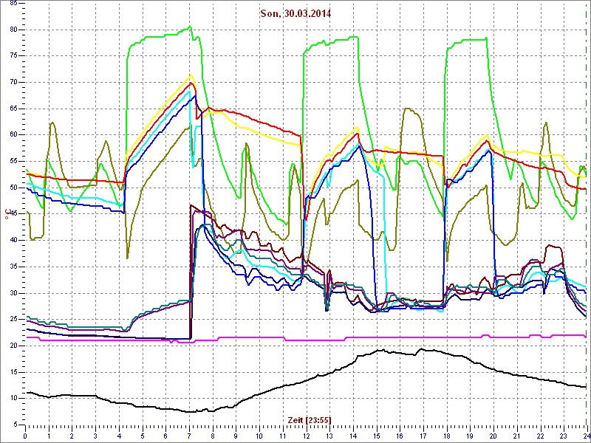
Task: Select the 45 value on the temperature axis
Action: click(13, 214)
